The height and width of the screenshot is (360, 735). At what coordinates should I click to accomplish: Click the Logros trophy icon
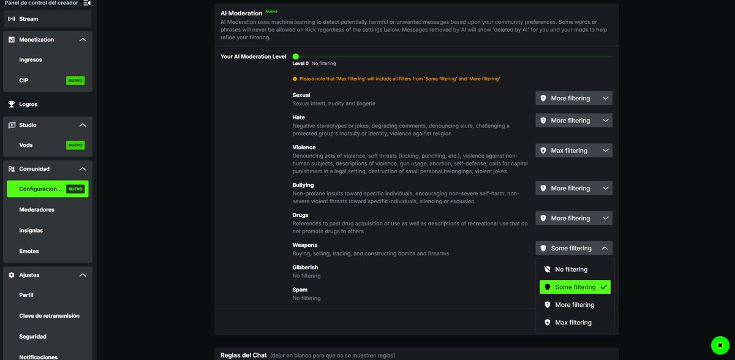click(x=12, y=105)
